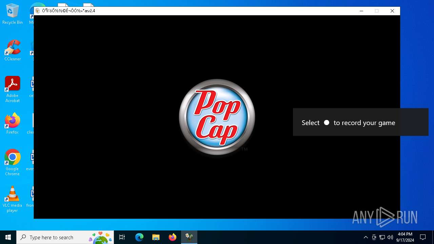
Task: Open Firefox desktop shortcut
Action: tap(13, 123)
